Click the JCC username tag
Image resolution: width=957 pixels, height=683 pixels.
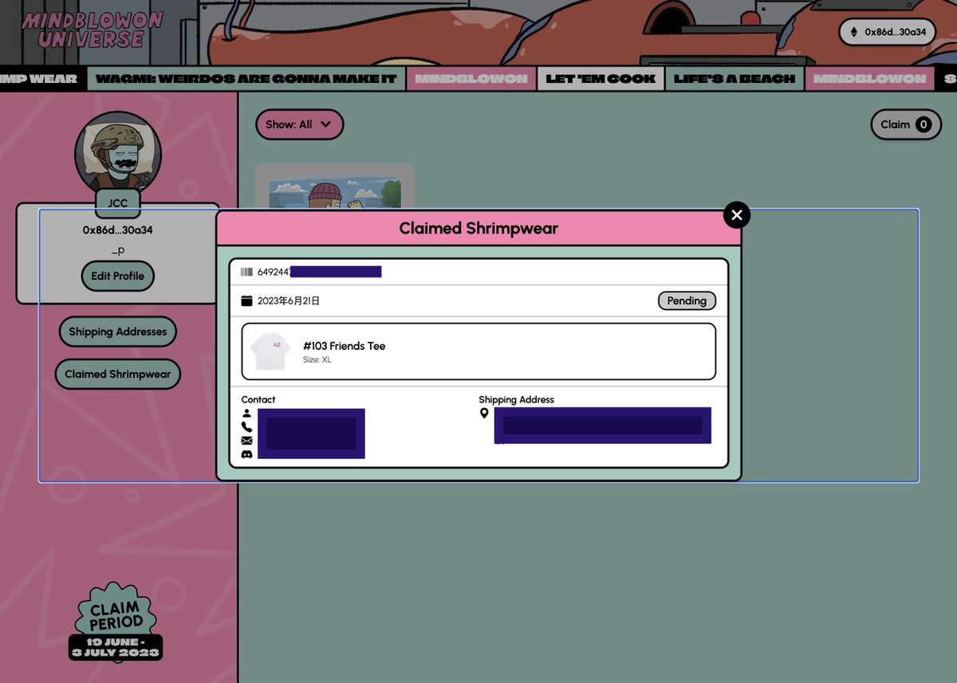click(118, 203)
